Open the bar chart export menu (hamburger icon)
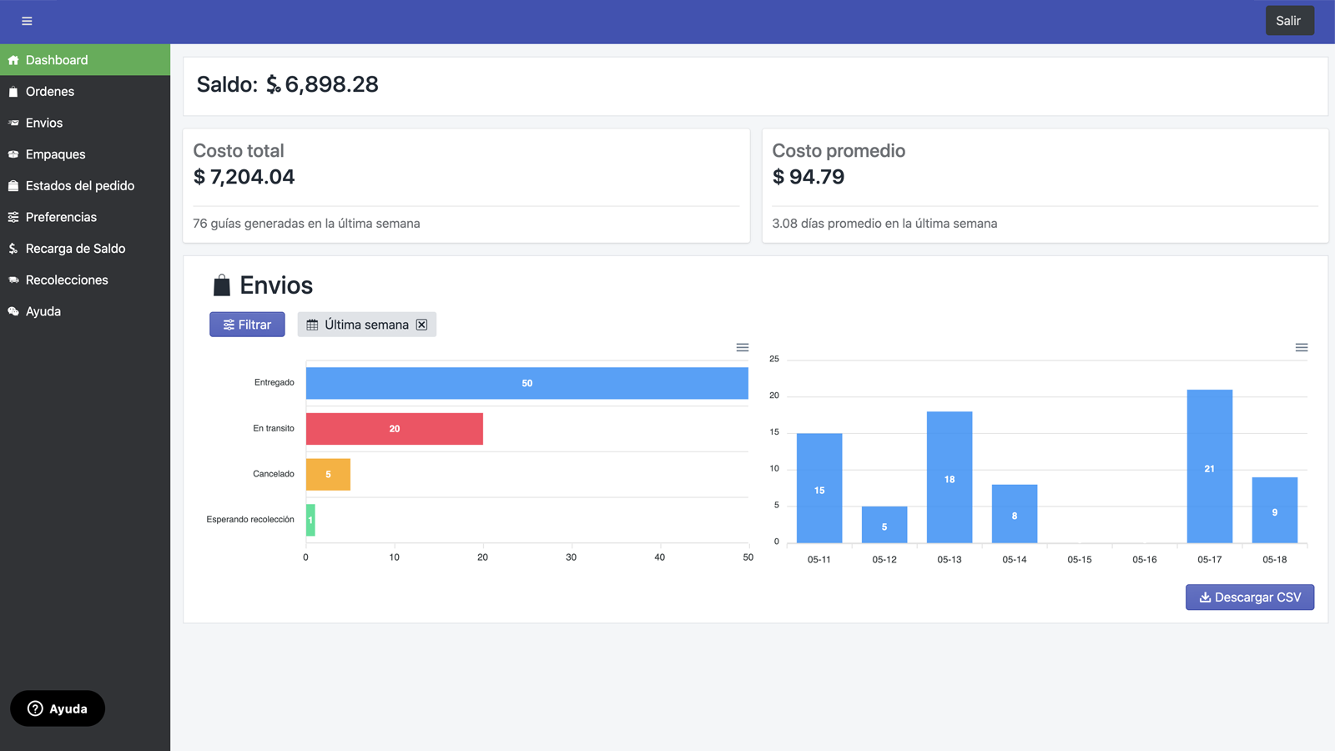 click(x=742, y=346)
